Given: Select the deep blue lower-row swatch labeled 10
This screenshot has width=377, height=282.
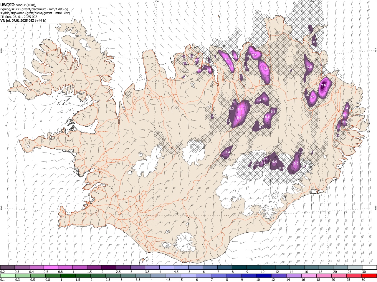Looking at the screenshot, I should [x=264, y=276].
